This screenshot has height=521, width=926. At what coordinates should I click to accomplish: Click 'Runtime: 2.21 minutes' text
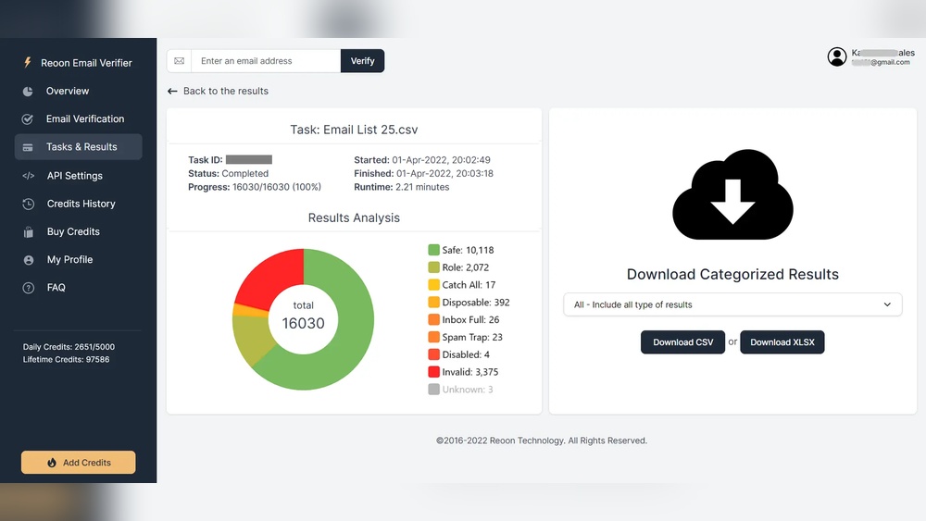click(402, 187)
